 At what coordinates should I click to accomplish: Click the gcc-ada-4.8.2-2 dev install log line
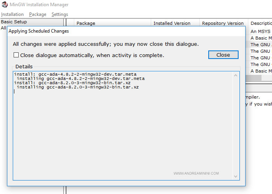click(75, 74)
